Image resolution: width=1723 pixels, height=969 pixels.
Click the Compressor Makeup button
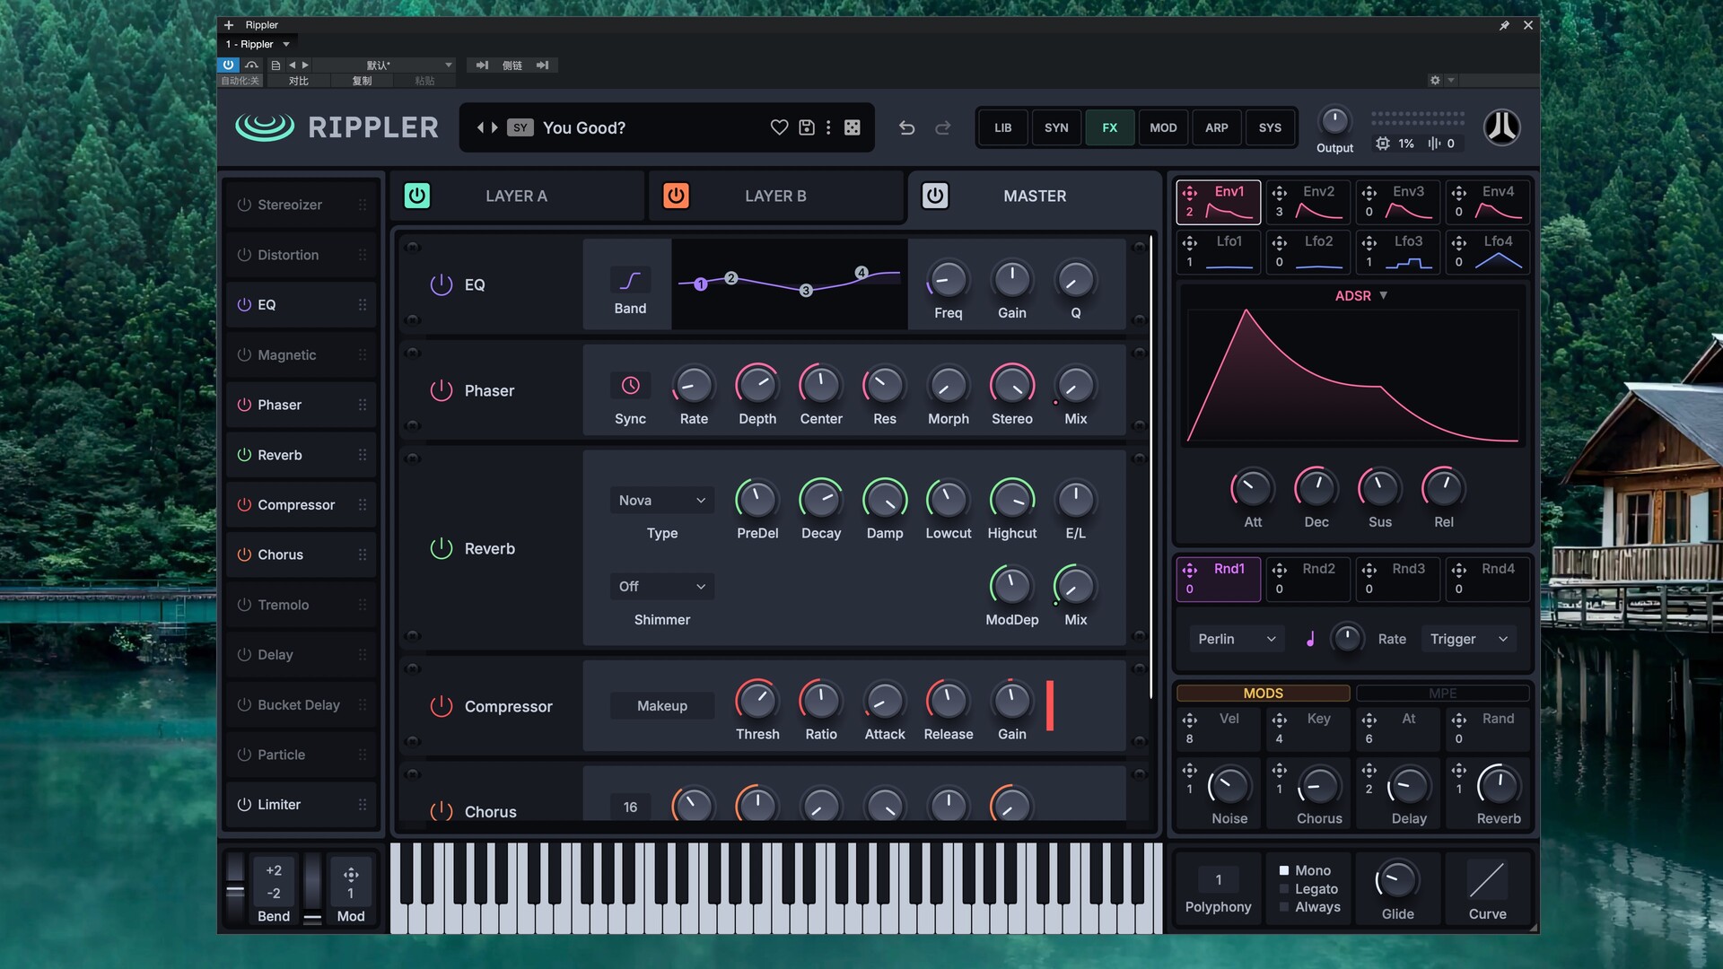[x=661, y=706]
